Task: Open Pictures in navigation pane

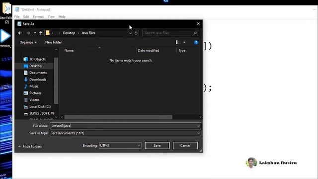Action: pyautogui.click(x=35, y=93)
